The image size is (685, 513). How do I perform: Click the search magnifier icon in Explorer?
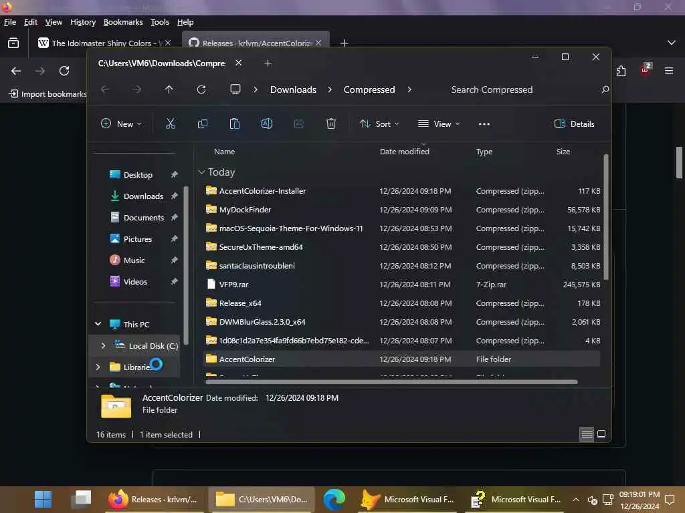605,90
